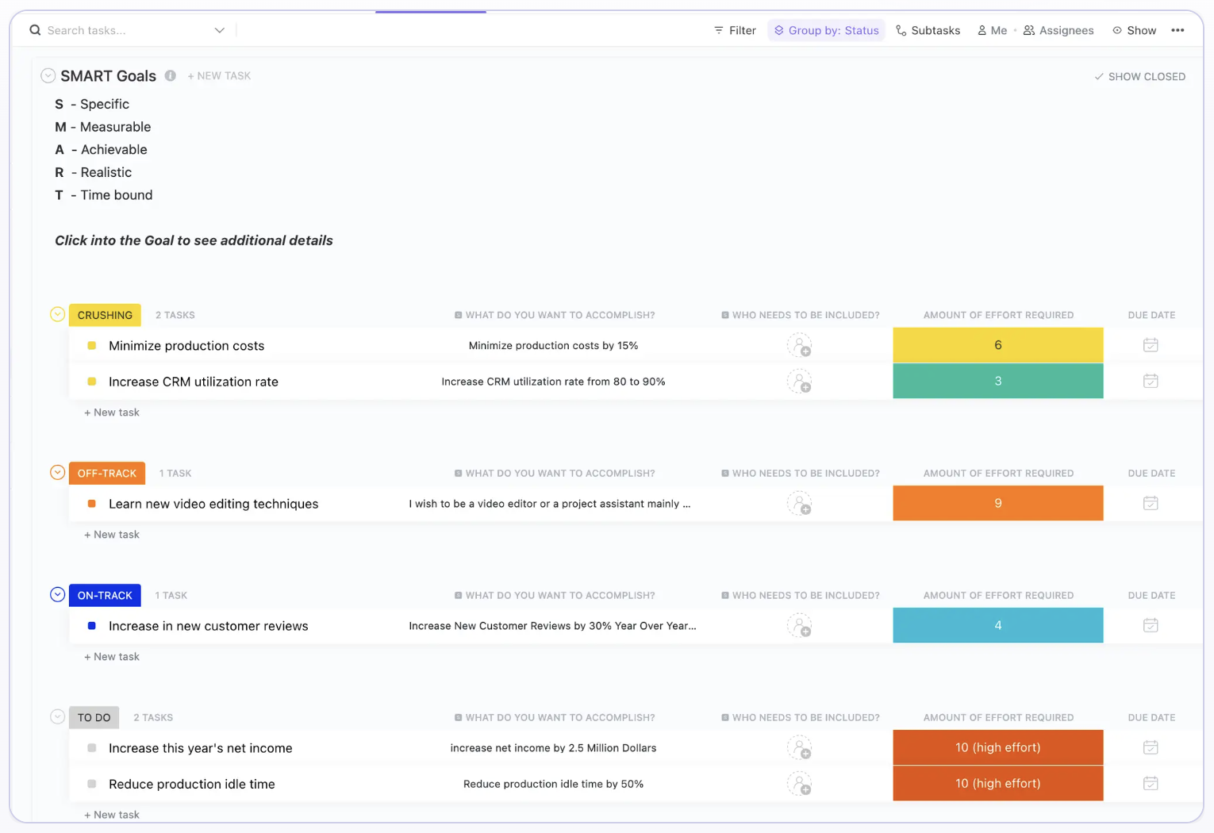Click effort cell for Increase this year's net income
1214x833 pixels.
pos(998,747)
